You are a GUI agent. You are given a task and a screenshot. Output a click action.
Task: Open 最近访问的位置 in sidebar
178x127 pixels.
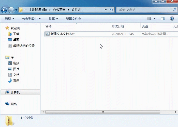pyautogui.click(x=24, y=46)
